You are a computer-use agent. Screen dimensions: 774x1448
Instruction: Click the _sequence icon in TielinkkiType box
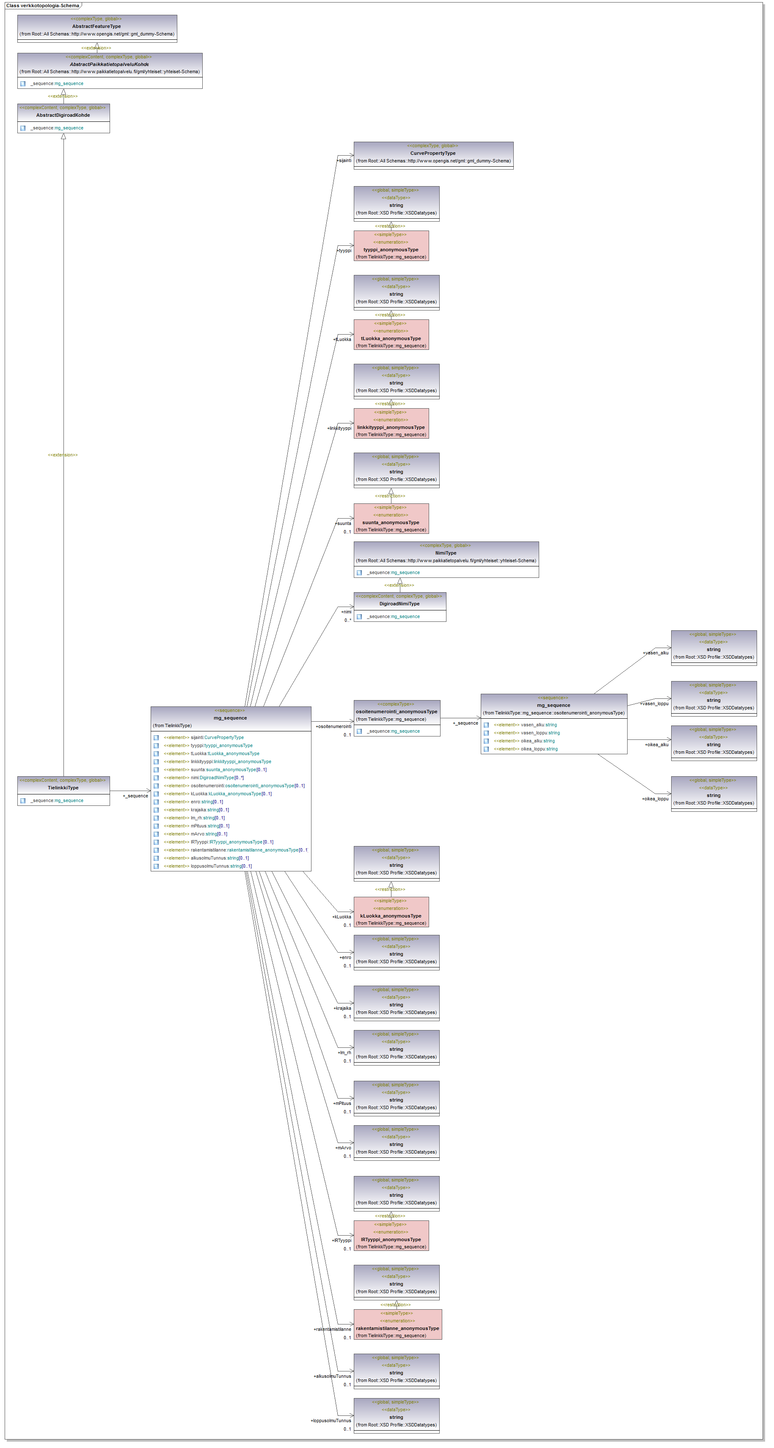(23, 800)
